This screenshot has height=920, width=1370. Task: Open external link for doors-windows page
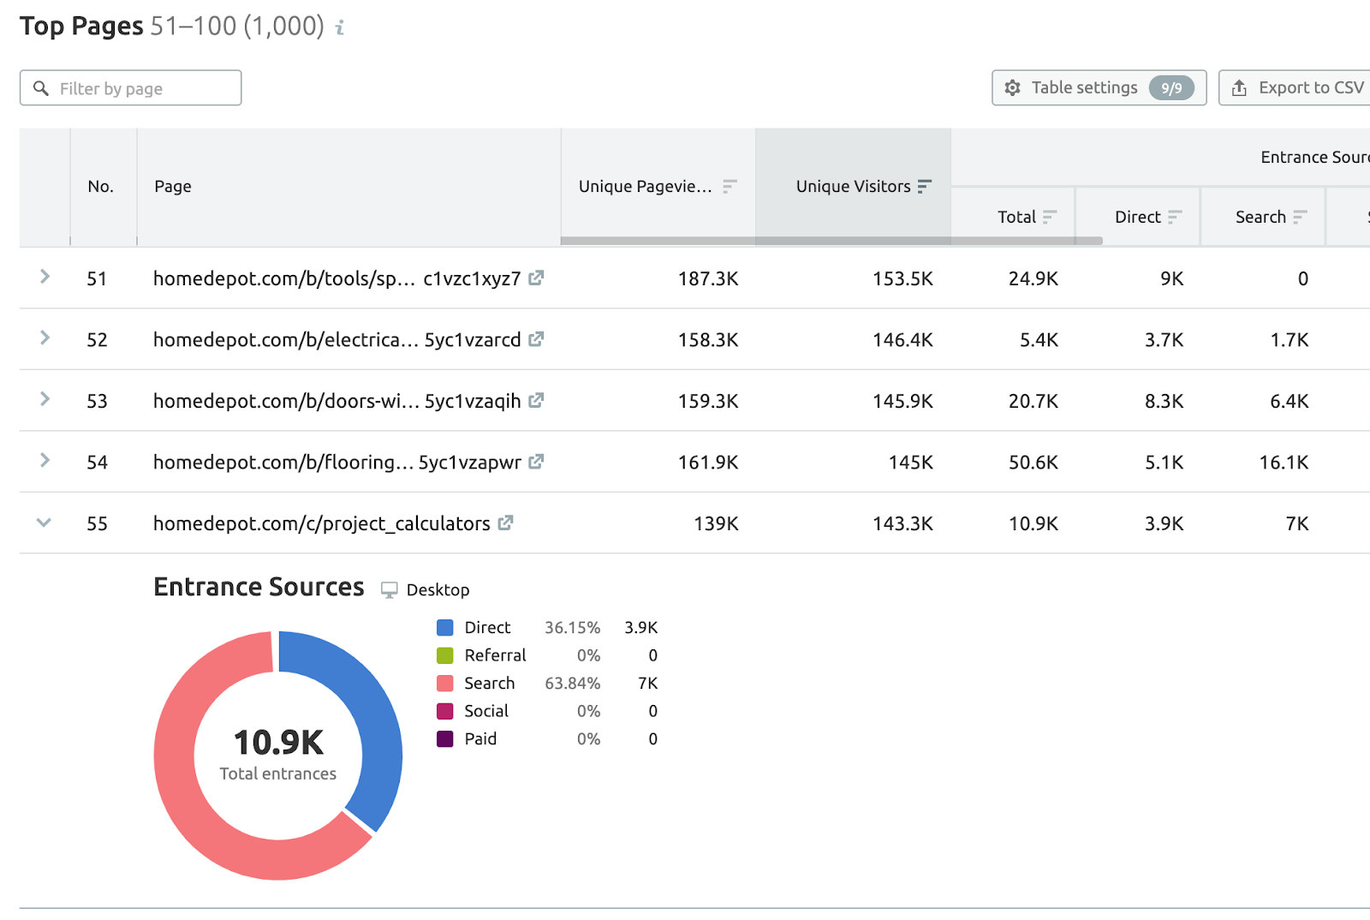coord(536,400)
